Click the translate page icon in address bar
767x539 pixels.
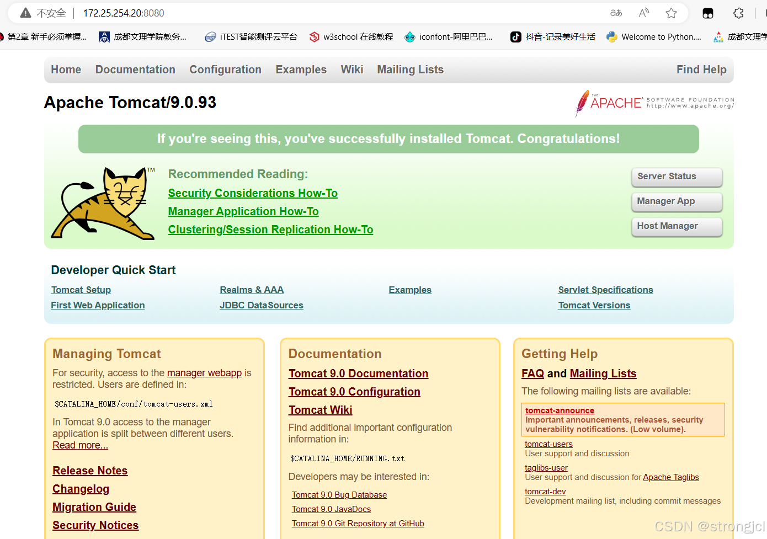pos(616,13)
